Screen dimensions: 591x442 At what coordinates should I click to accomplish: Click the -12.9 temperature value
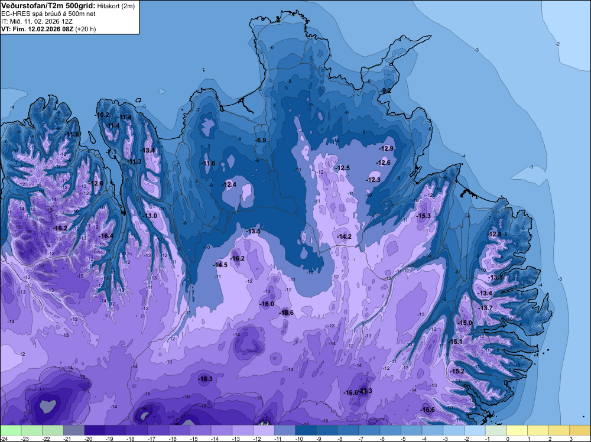click(386, 148)
